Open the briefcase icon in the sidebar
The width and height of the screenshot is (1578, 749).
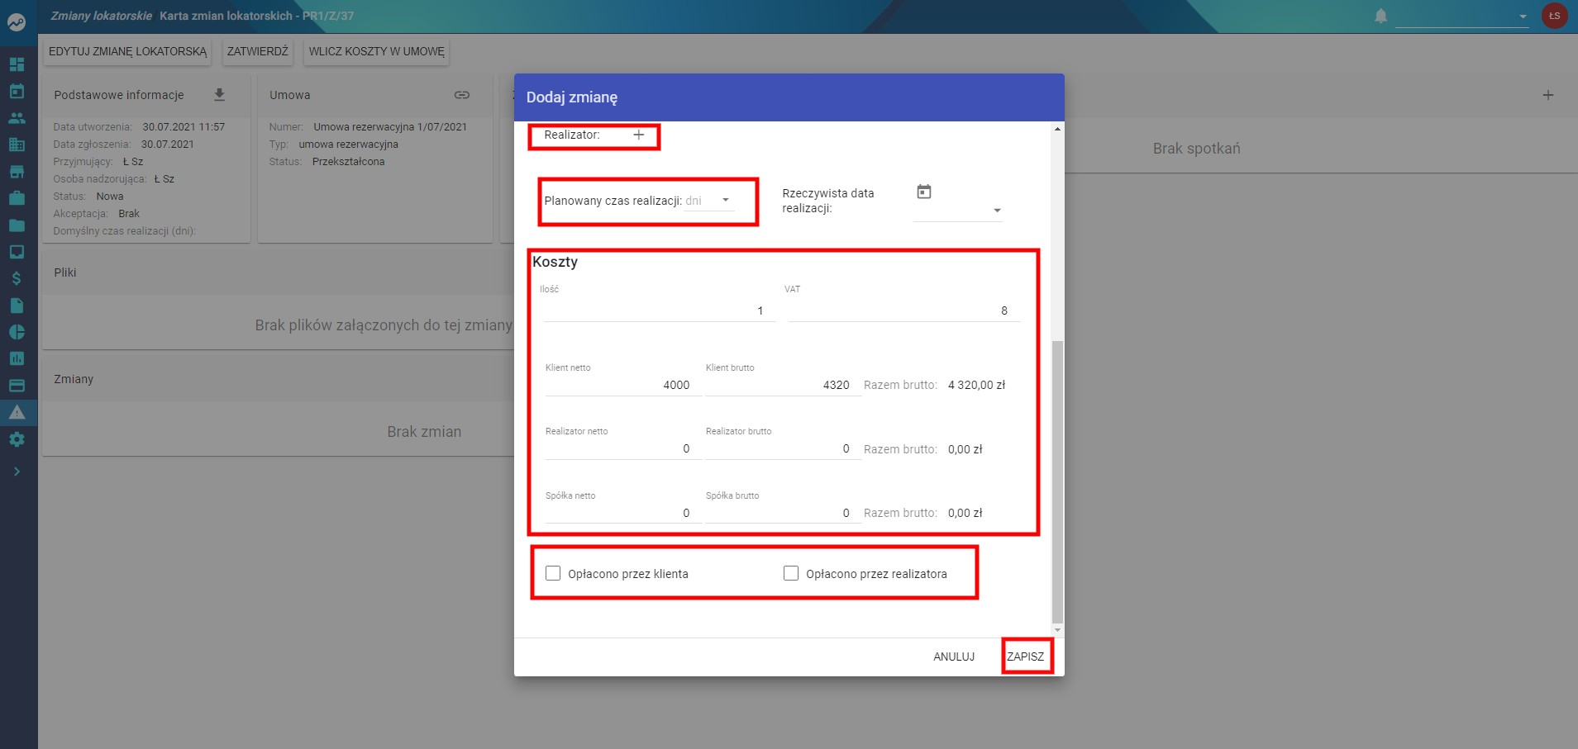point(17,198)
